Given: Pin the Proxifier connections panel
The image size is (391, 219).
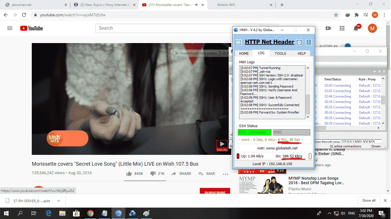Looking at the screenshot, I should coord(380,72).
